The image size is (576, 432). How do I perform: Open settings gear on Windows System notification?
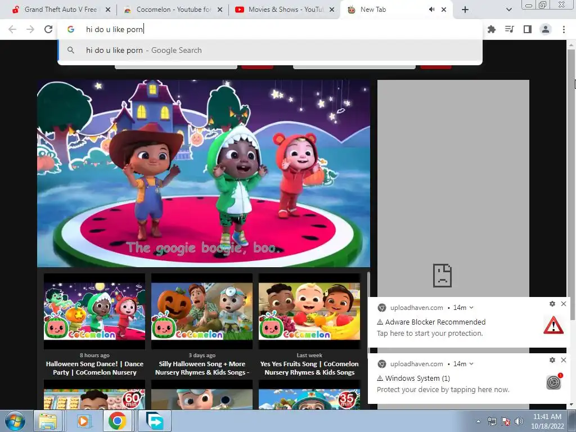click(552, 360)
